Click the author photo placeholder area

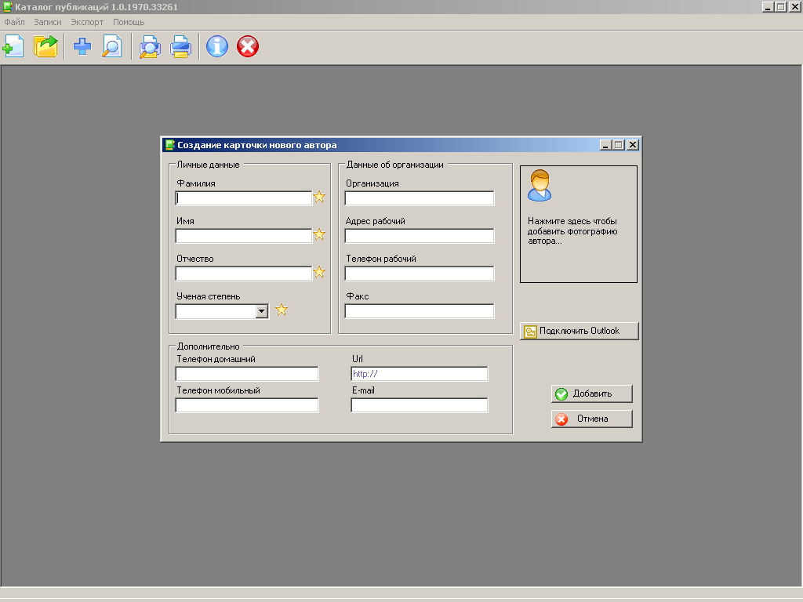tap(578, 223)
